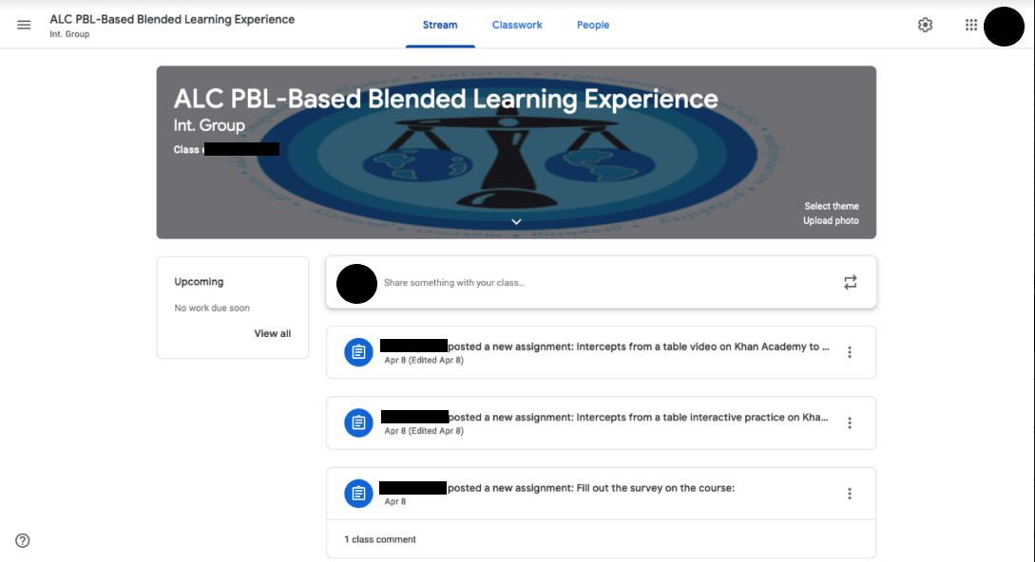Open options menu for survey assignment
The image size is (1035, 562).
point(850,494)
